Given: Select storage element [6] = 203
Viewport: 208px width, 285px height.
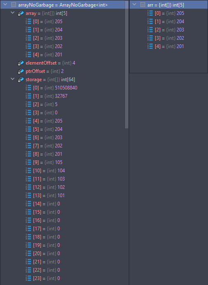Looking at the screenshot, I should [63, 138].
